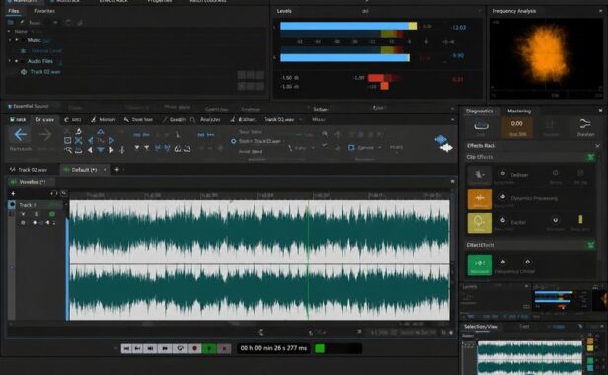Toggle loop playback in transport bar
The height and width of the screenshot is (375, 608).
coord(180,348)
